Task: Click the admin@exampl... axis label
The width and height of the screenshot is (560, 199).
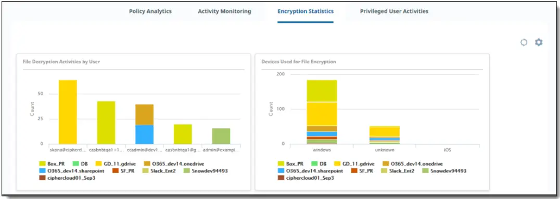Action: [x=221, y=150]
